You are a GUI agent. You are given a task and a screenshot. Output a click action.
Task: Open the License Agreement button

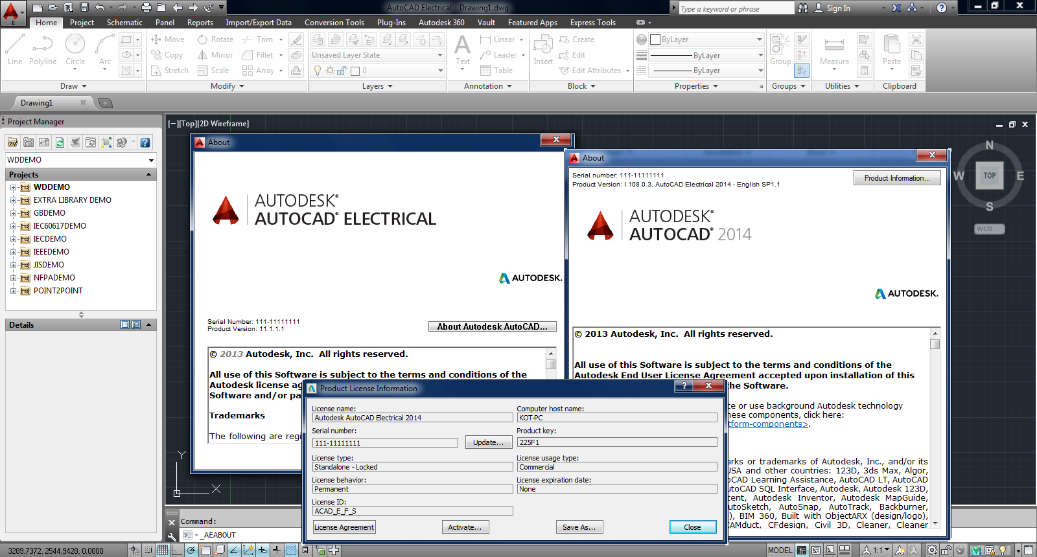click(344, 527)
